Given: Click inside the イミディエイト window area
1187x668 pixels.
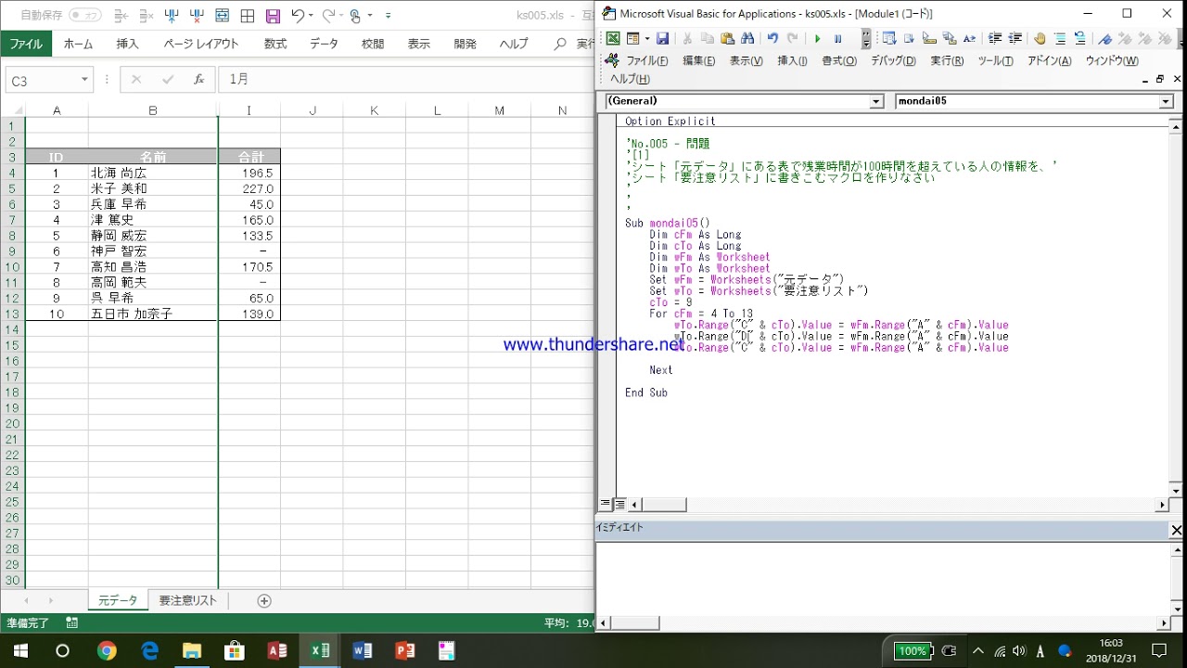Looking at the screenshot, I should coord(881,575).
